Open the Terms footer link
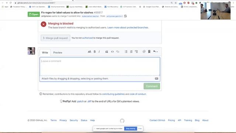Screen dimensions: 236x133 [53, 120]
